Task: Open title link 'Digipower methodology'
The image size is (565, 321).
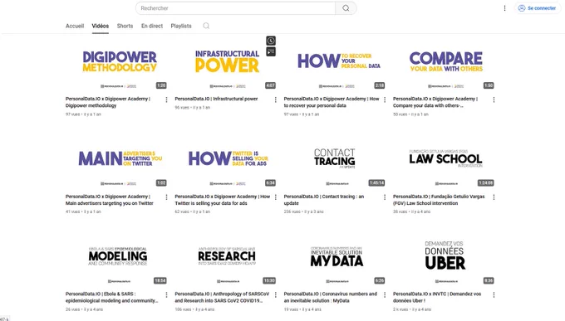Action: tap(108, 102)
